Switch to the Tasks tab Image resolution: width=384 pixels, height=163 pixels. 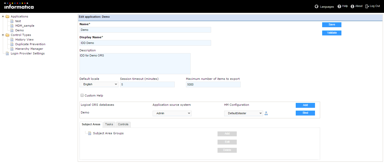(109, 124)
